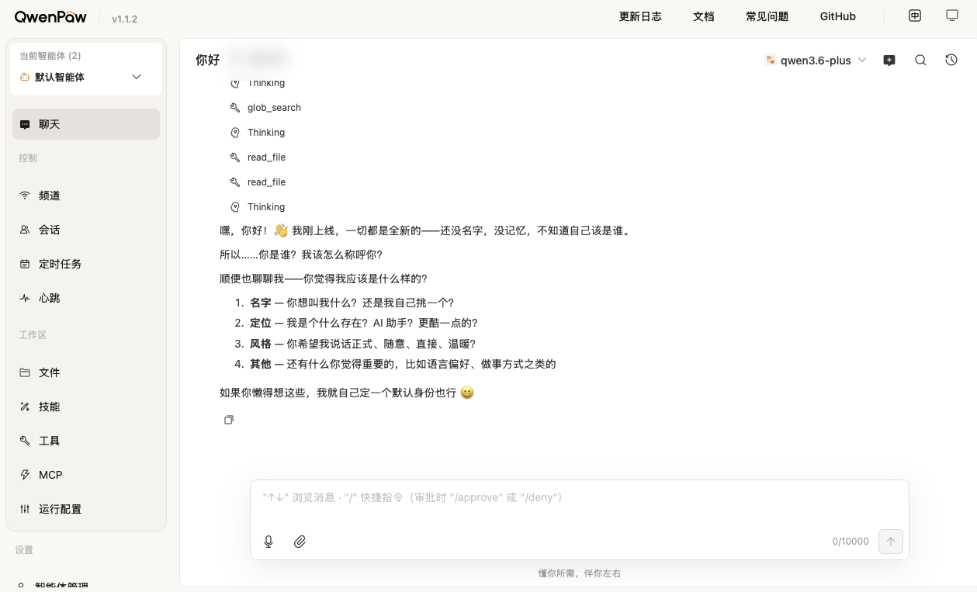Open the 频道 sidebar item
The image size is (977, 592).
(x=50, y=196)
